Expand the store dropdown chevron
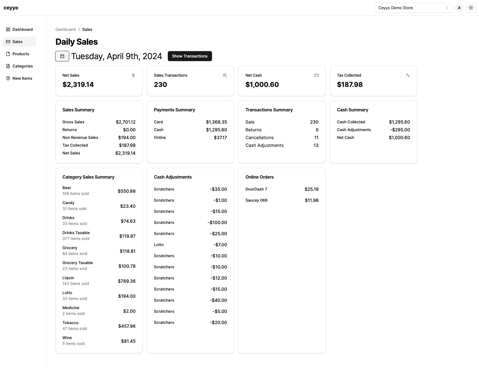Screen dimensions: 479x368 447,8
